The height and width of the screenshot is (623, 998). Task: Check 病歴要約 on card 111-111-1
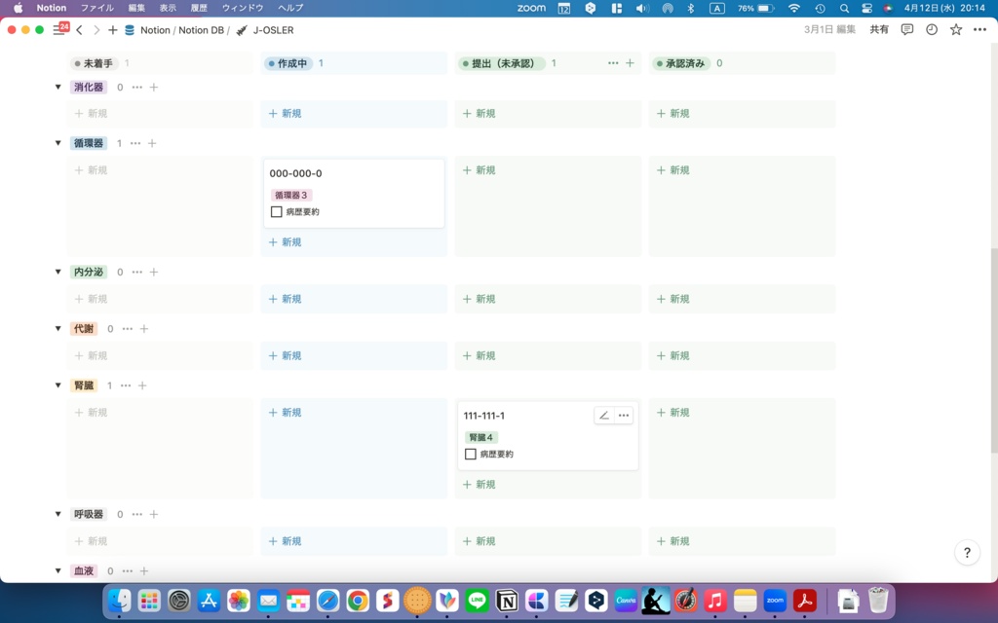coord(471,454)
